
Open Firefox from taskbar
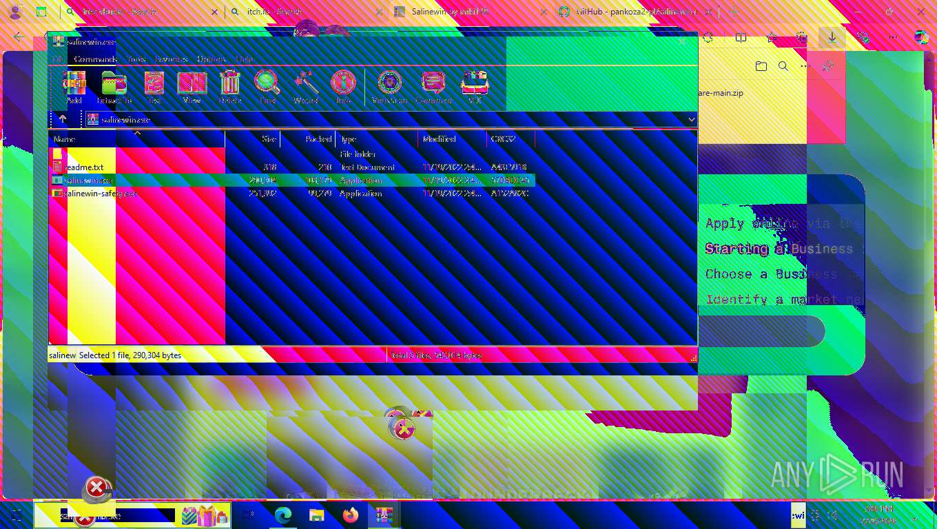tap(350, 515)
